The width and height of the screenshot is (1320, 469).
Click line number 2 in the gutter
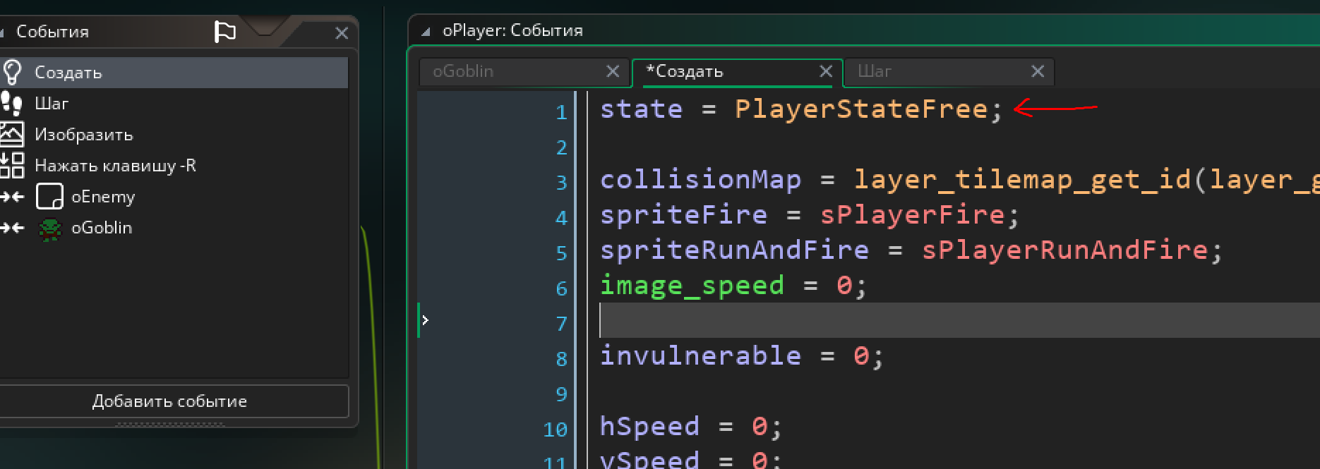(562, 148)
